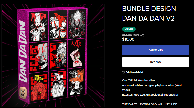Click the heart wishlist icon
This screenshot has width=194, height=108.
(x=123, y=73)
